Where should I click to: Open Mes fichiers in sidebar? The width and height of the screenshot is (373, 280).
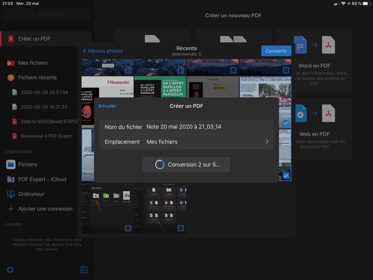33,63
